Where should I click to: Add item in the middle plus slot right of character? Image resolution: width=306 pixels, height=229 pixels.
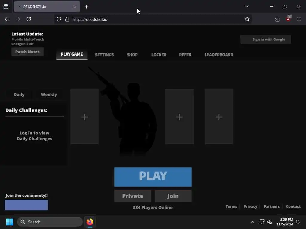(x=179, y=117)
